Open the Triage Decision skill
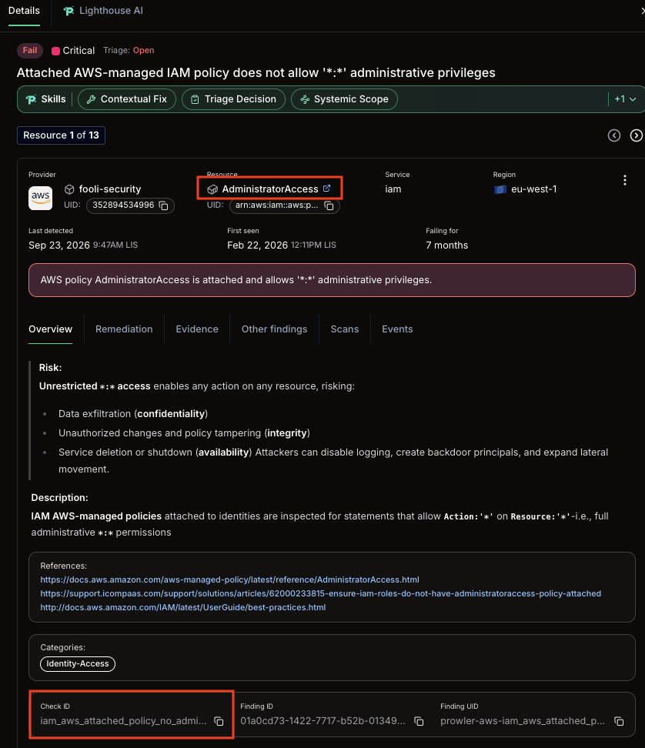This screenshot has width=645, height=748. (234, 99)
